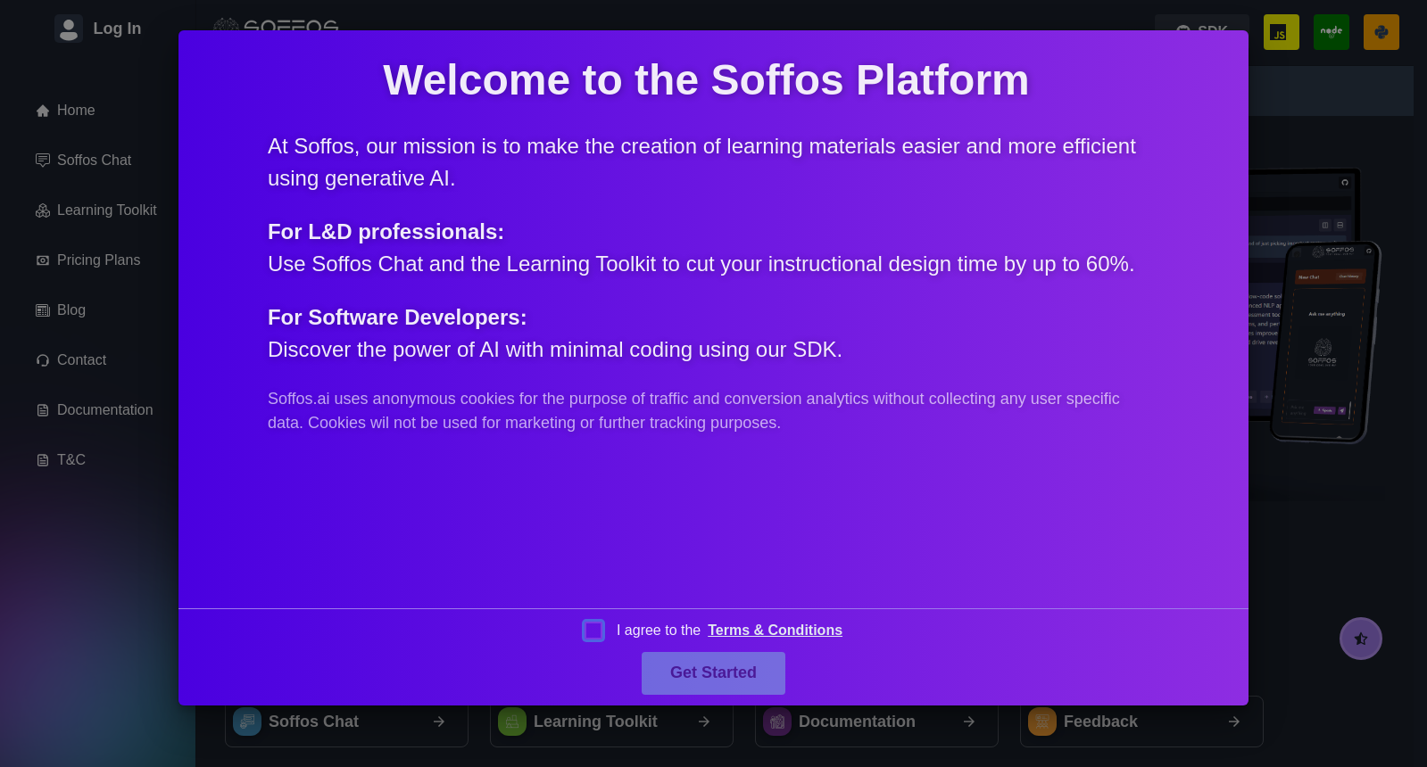The image size is (1427, 767).
Task: Click the Get Started button
Action: click(x=713, y=672)
